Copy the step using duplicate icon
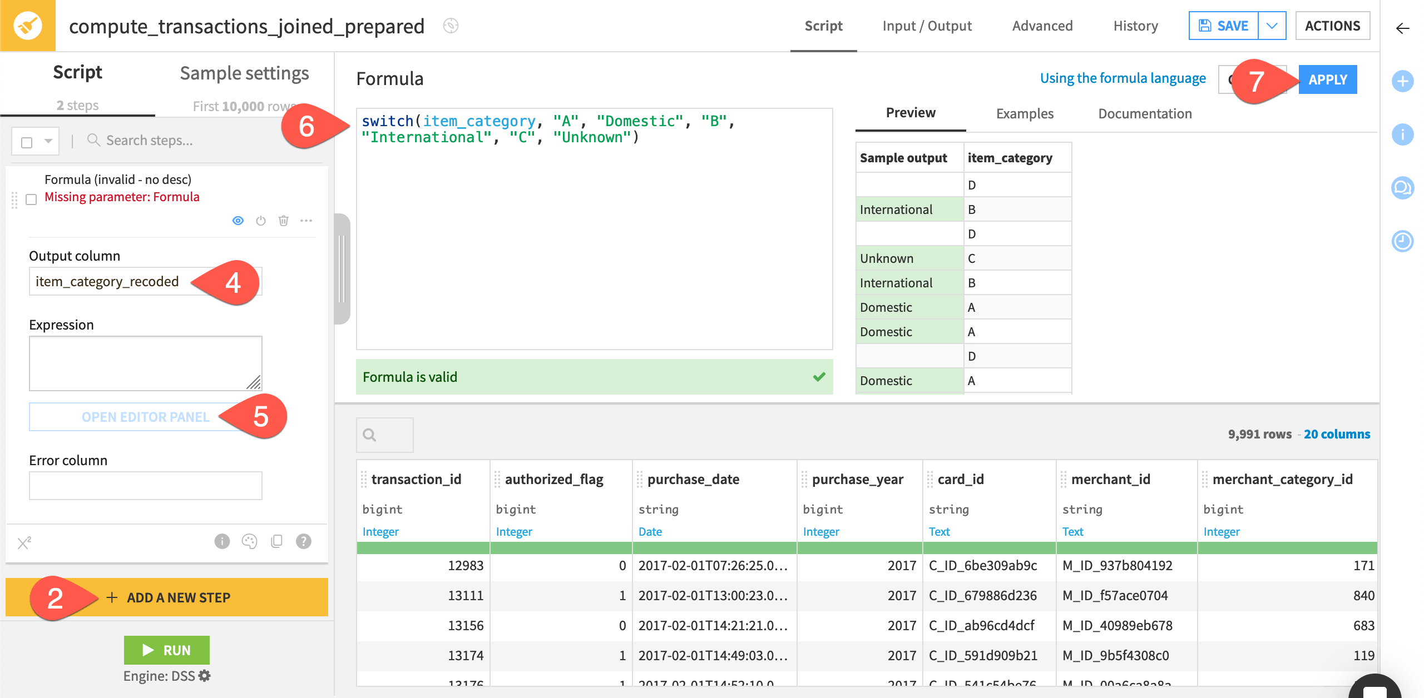This screenshot has width=1424, height=698. (276, 541)
